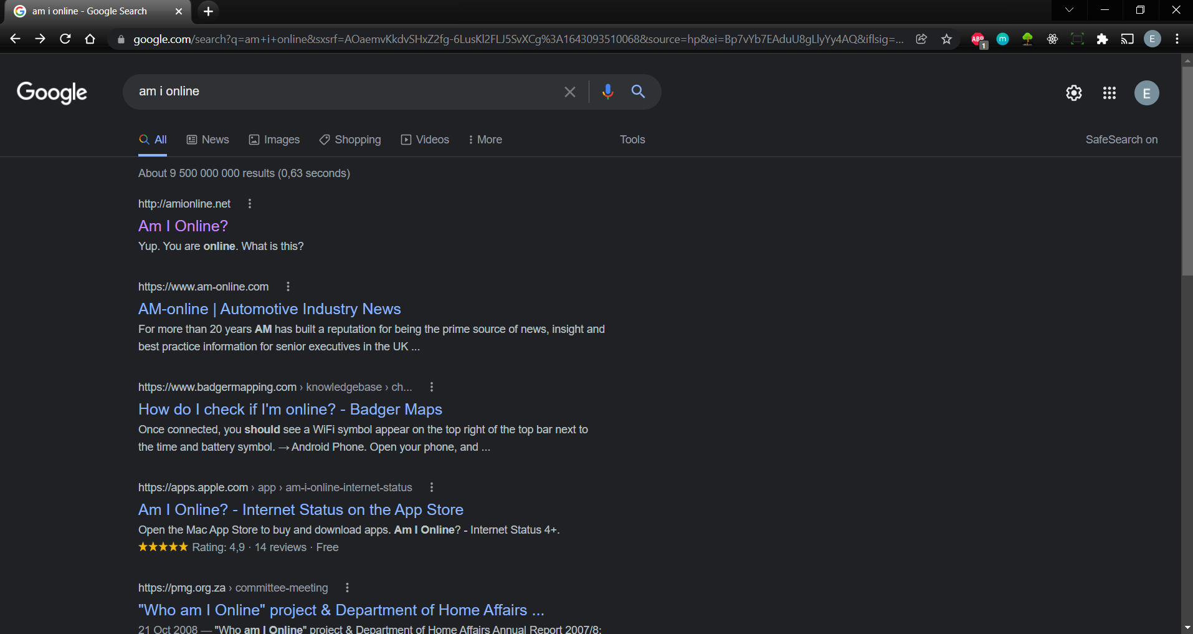
Task: Open the Badger Maps online check result
Action: [290, 409]
